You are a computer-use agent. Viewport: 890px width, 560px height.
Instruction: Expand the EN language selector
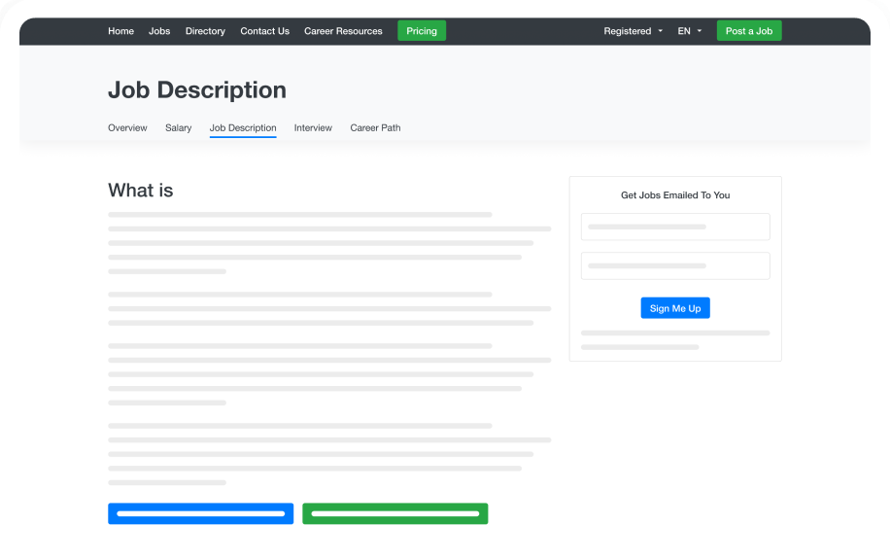point(689,31)
